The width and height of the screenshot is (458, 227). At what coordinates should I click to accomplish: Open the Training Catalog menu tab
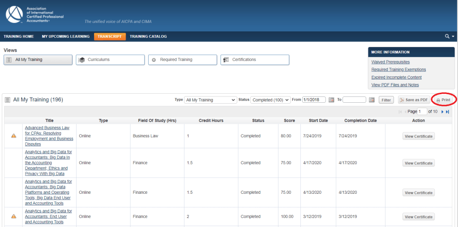[148, 36]
